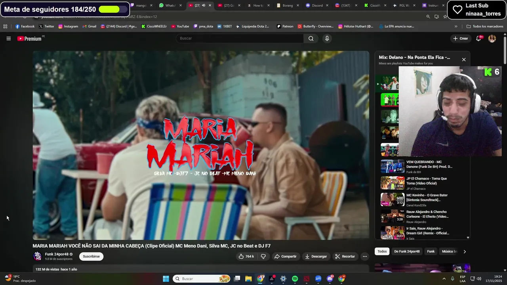Image resolution: width=507 pixels, height=285 pixels.
Task: Focus the YouTube Buscar search field
Action: click(x=240, y=38)
